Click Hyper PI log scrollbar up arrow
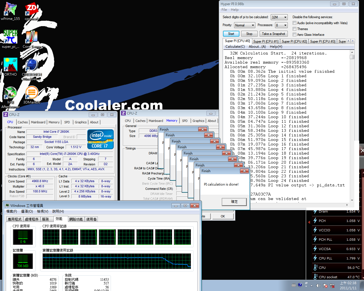 click(352, 53)
